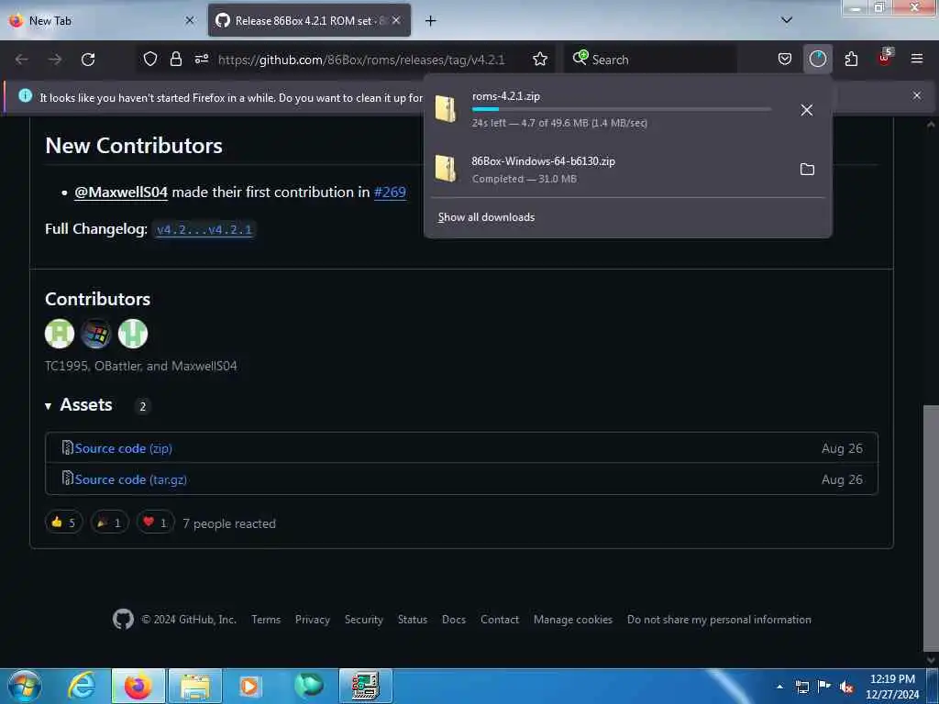Screen dimensions: 939x704
Task: Open the taskbar clock showing 12:19 PM
Action: tap(892, 687)
